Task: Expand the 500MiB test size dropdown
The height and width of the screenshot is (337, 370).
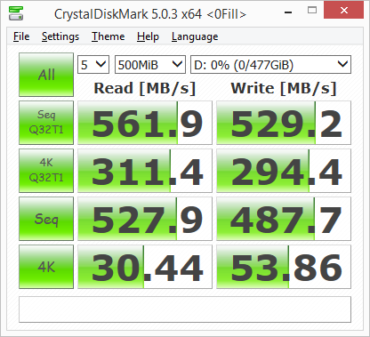Action: (x=150, y=65)
